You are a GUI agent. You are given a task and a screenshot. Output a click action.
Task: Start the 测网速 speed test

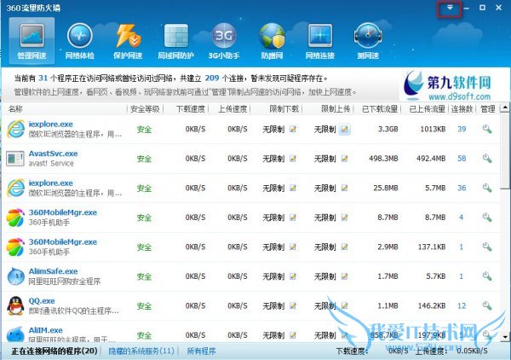(x=368, y=41)
